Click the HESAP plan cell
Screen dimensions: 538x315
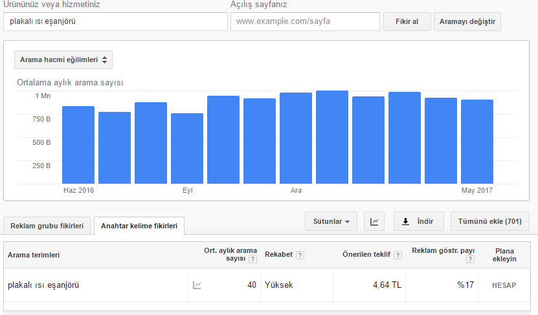[504, 285]
